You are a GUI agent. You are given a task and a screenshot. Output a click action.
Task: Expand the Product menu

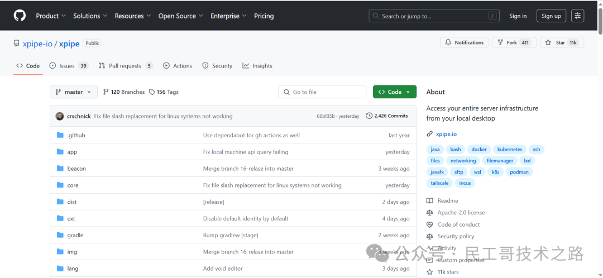point(51,16)
